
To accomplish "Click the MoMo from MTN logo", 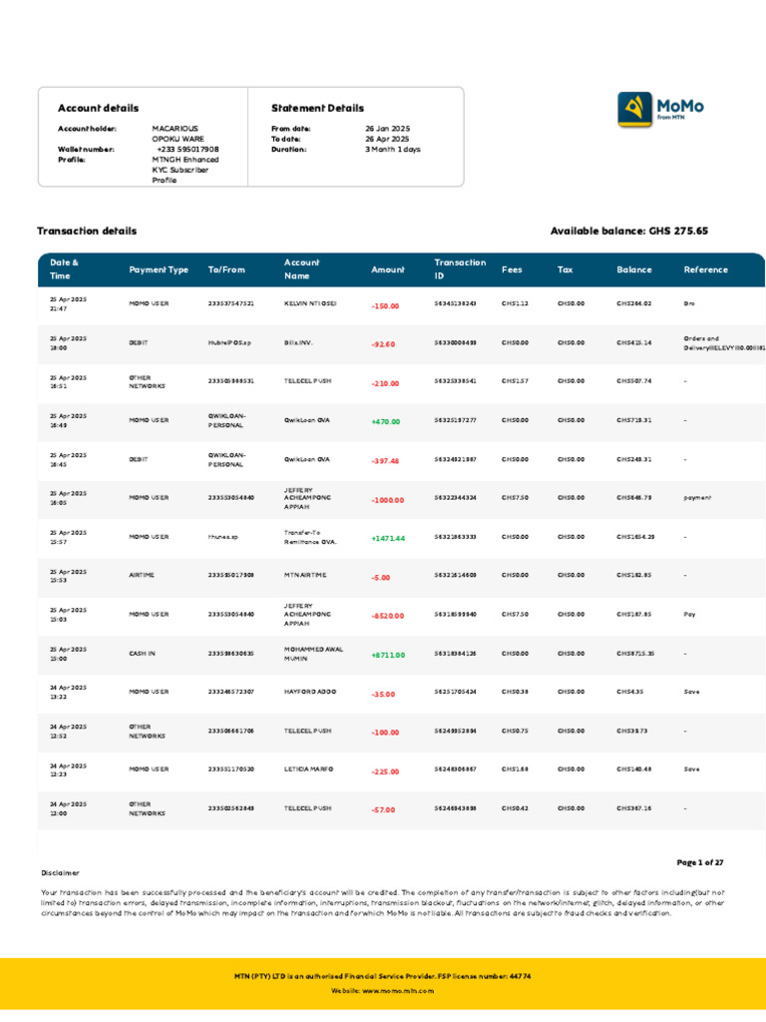I will 660,109.
